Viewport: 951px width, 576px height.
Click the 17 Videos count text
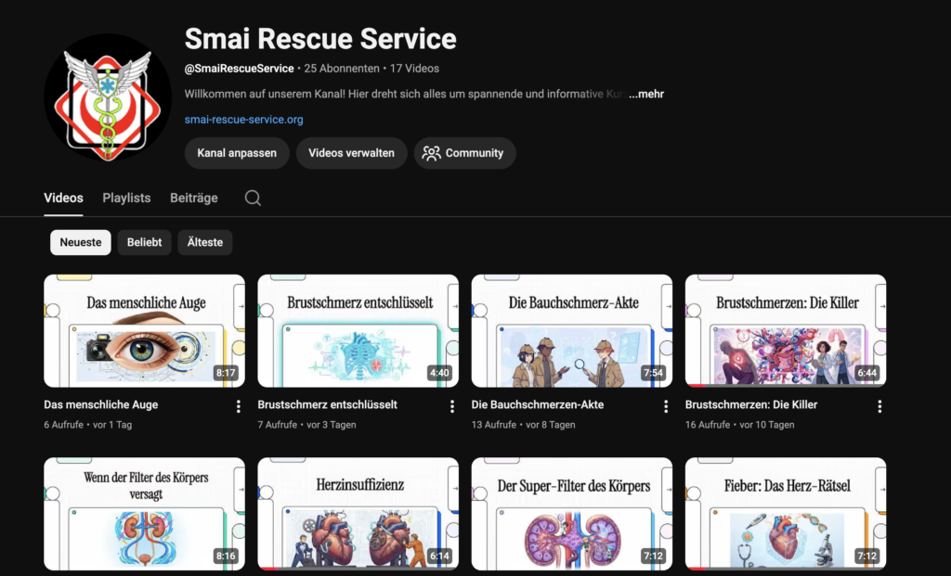[414, 69]
